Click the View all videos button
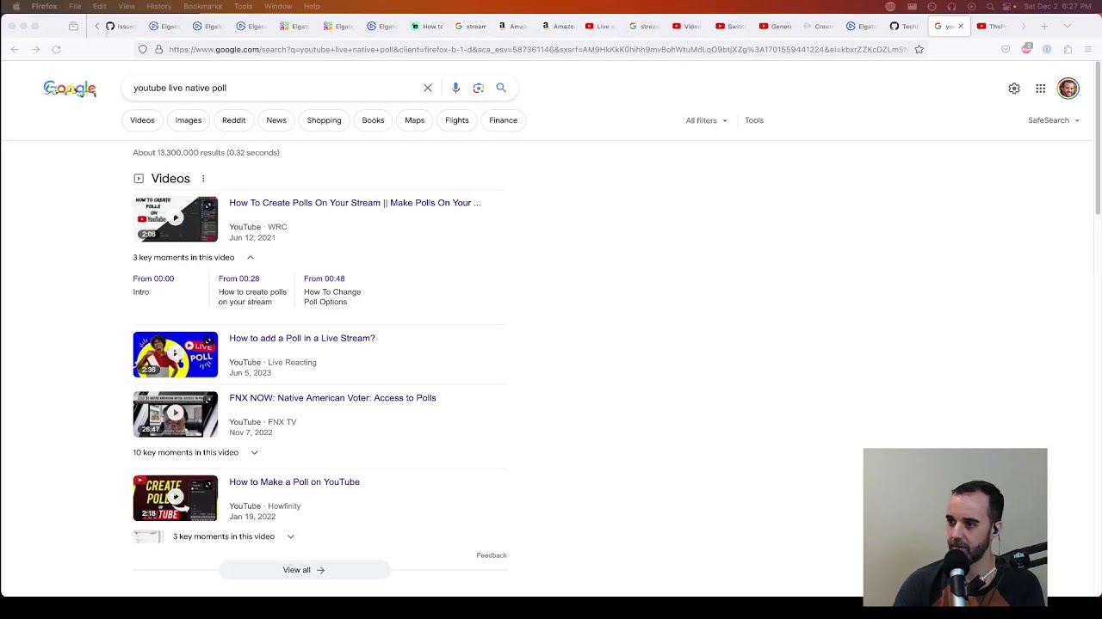Viewport: 1102px width, 619px height. pos(304,570)
